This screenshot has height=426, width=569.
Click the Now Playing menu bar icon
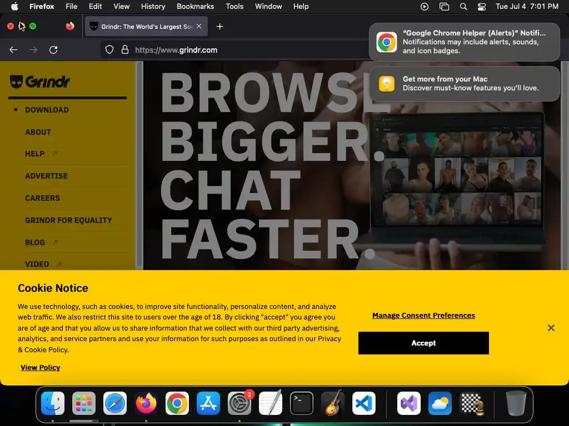(x=425, y=7)
